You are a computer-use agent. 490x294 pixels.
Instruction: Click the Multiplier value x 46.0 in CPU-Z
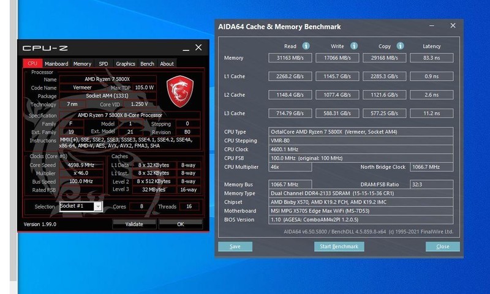(x=81, y=173)
